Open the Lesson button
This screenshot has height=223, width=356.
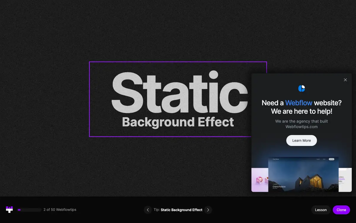[x=321, y=210]
